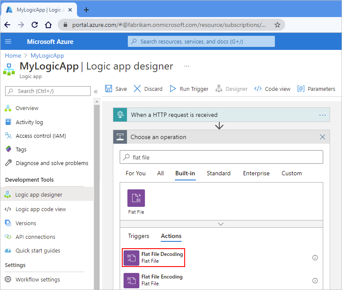The height and width of the screenshot is (290, 342).
Task: Click the Save toolbar icon
Action: [109, 89]
